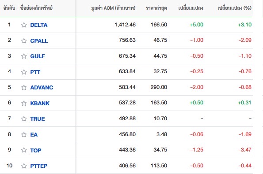Mark ADVANC with the star icon
This screenshot has height=174, width=263.
[24, 87]
